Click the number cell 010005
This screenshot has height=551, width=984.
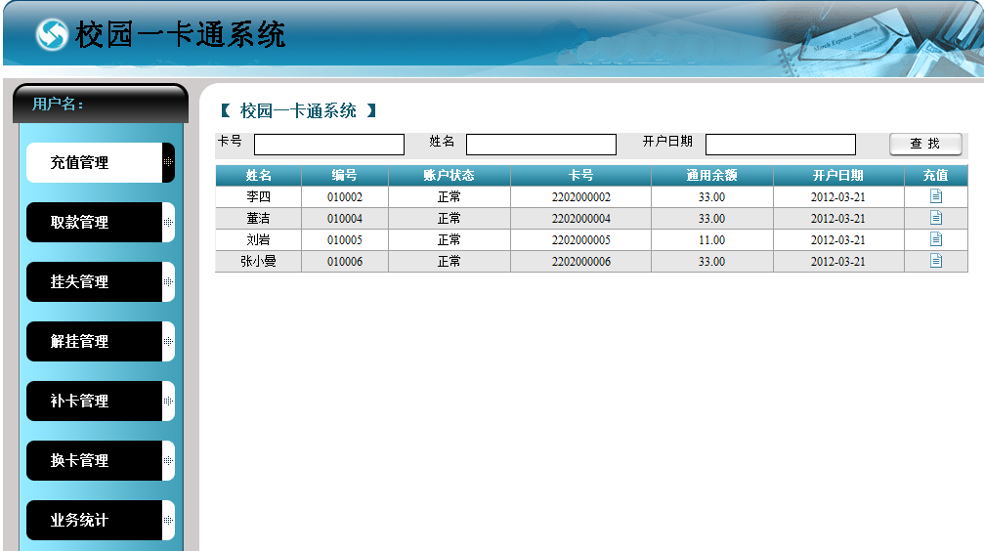pyautogui.click(x=345, y=239)
